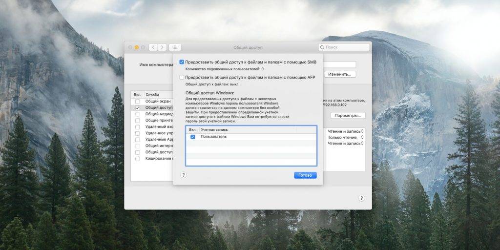Click the forward chevron in the toolbar
500x250 pixels.
pyautogui.click(x=162, y=47)
